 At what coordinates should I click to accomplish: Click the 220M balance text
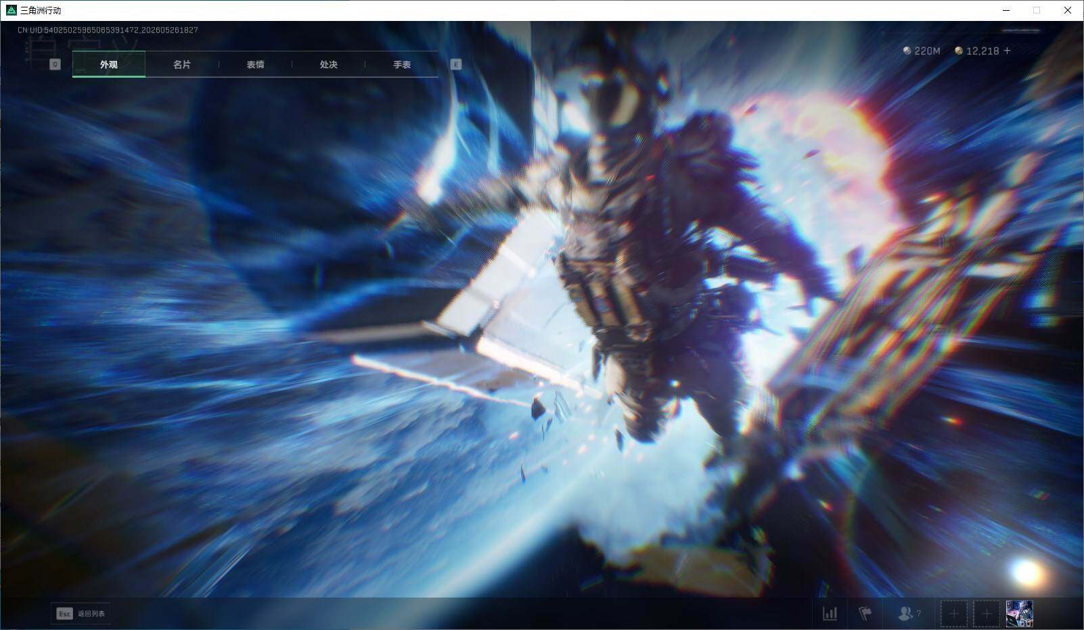pyautogui.click(x=927, y=51)
